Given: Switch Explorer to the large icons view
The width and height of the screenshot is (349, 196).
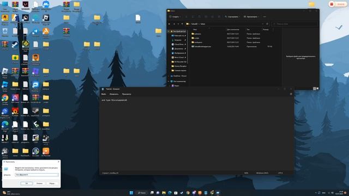Looking at the screenshot, I should (317, 88).
